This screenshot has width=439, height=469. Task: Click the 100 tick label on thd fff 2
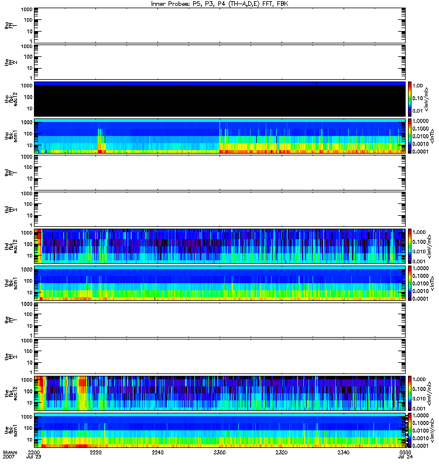click(28, 204)
